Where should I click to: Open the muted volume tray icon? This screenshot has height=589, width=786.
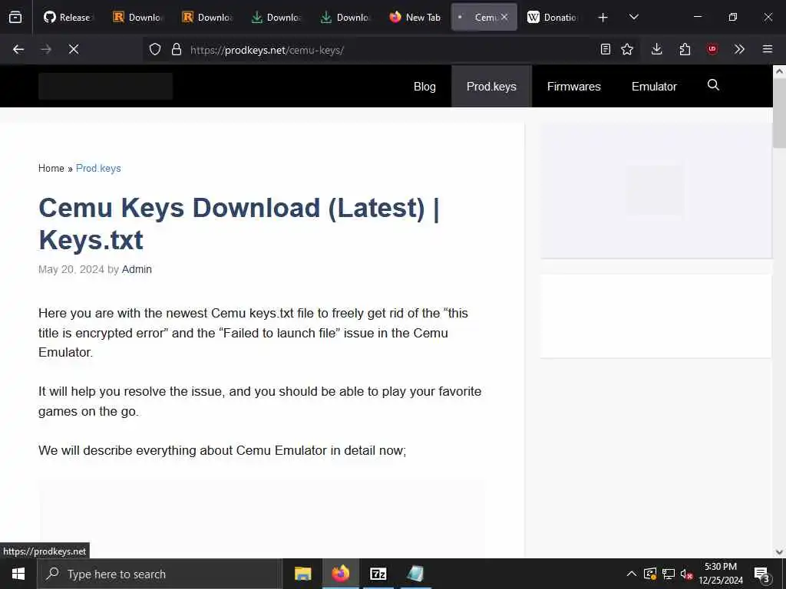(686, 574)
